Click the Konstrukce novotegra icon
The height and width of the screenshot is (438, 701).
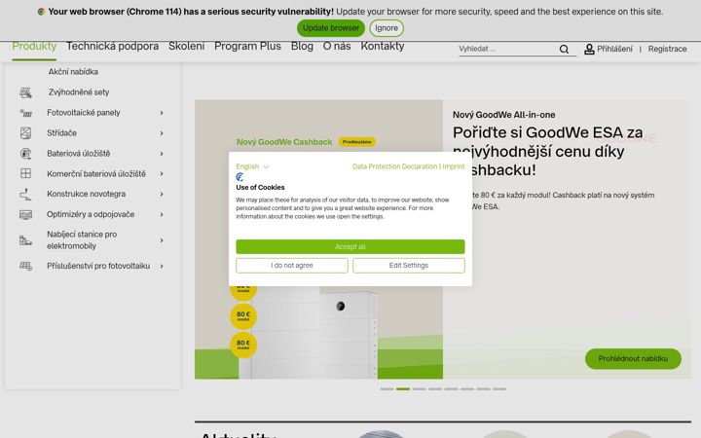[x=26, y=195]
